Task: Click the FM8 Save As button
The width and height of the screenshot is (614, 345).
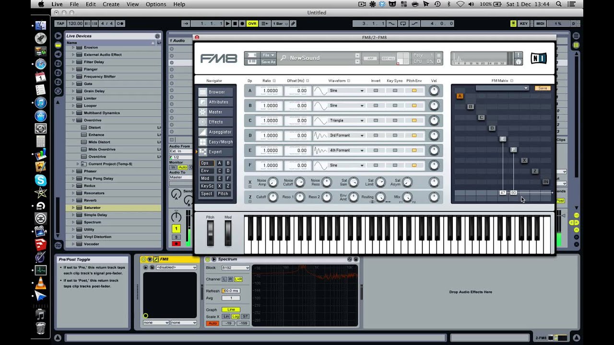Action: click(268, 62)
